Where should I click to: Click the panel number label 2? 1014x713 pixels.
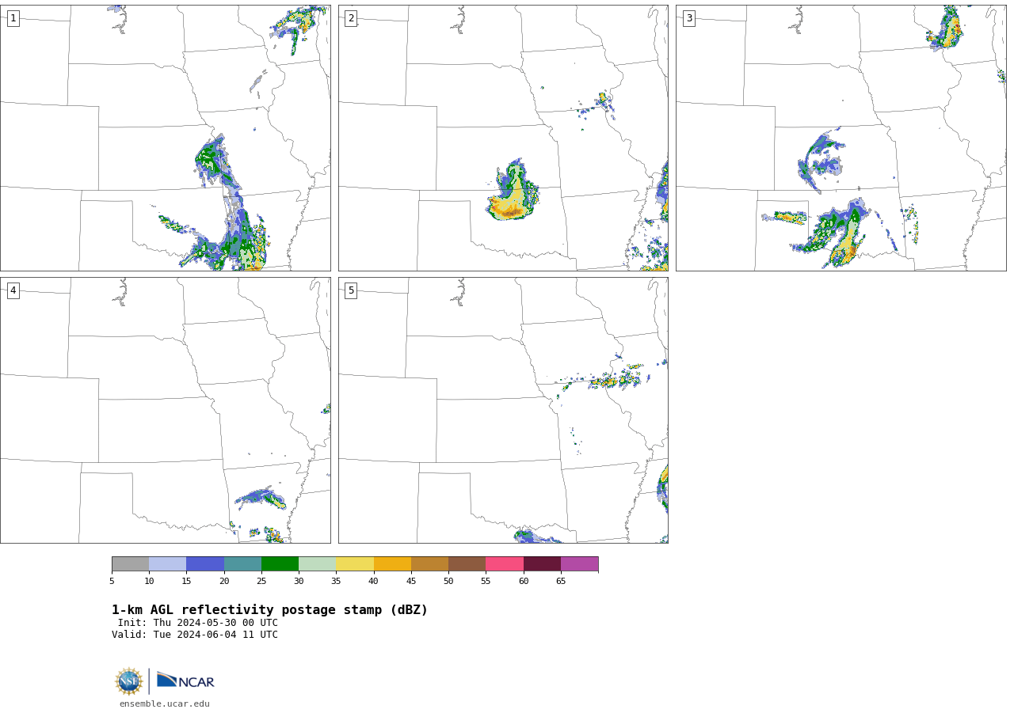tap(351, 18)
